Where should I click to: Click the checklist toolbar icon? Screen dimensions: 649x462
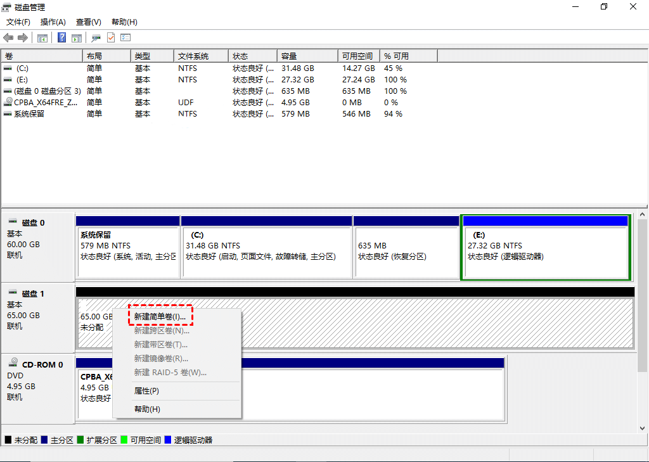(125, 37)
